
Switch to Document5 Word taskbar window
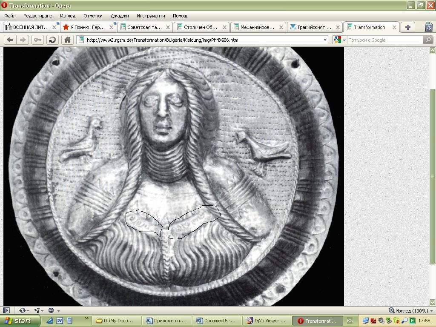217,321
